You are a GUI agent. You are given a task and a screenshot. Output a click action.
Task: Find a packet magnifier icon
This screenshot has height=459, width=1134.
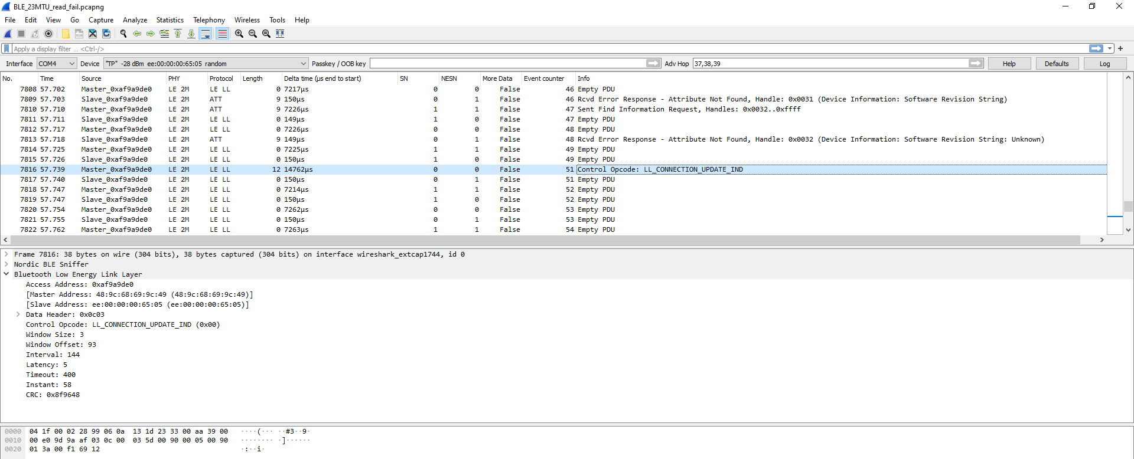pos(123,34)
